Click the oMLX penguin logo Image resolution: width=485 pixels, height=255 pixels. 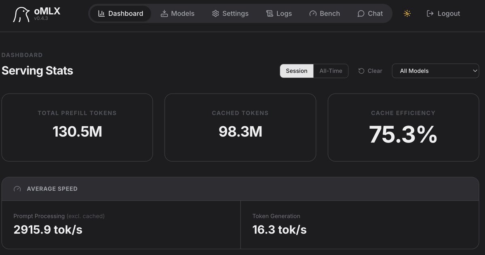click(x=21, y=15)
